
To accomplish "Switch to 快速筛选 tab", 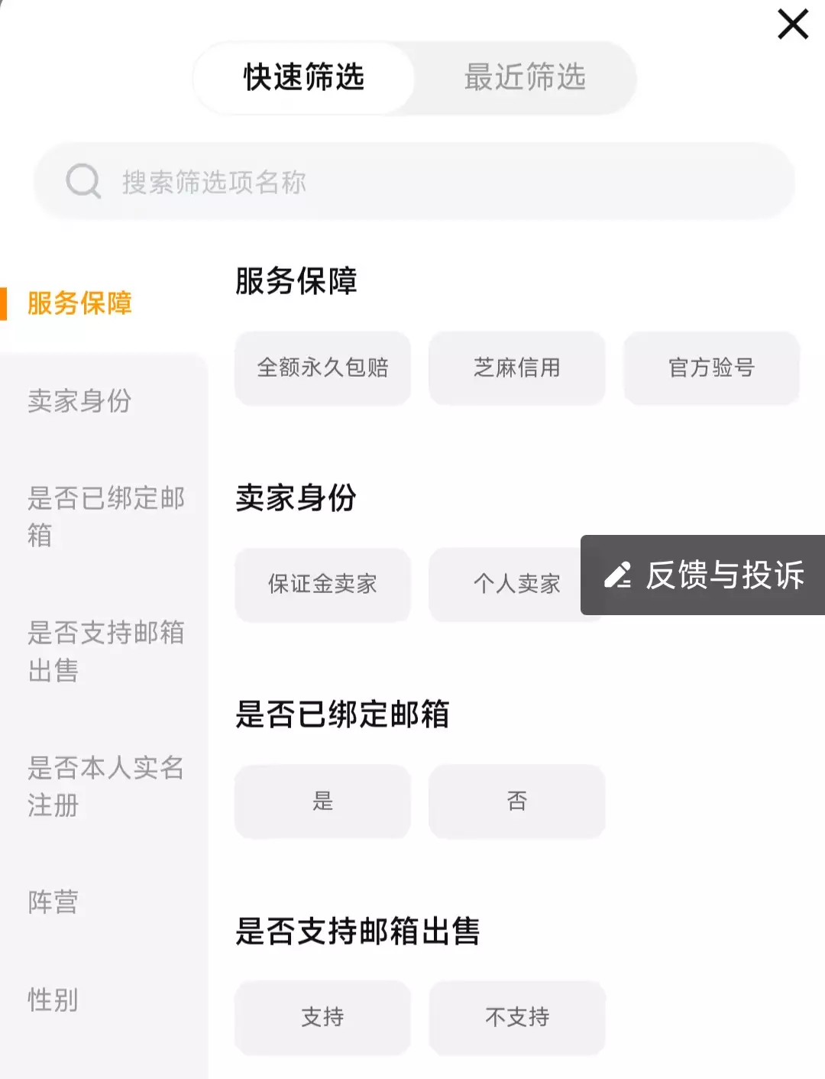I will 304,78.
